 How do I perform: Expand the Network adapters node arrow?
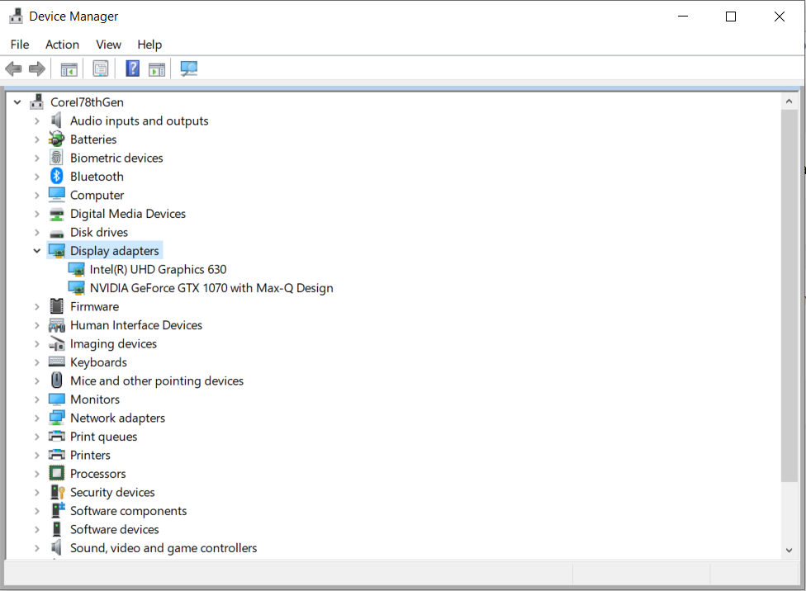(x=37, y=418)
